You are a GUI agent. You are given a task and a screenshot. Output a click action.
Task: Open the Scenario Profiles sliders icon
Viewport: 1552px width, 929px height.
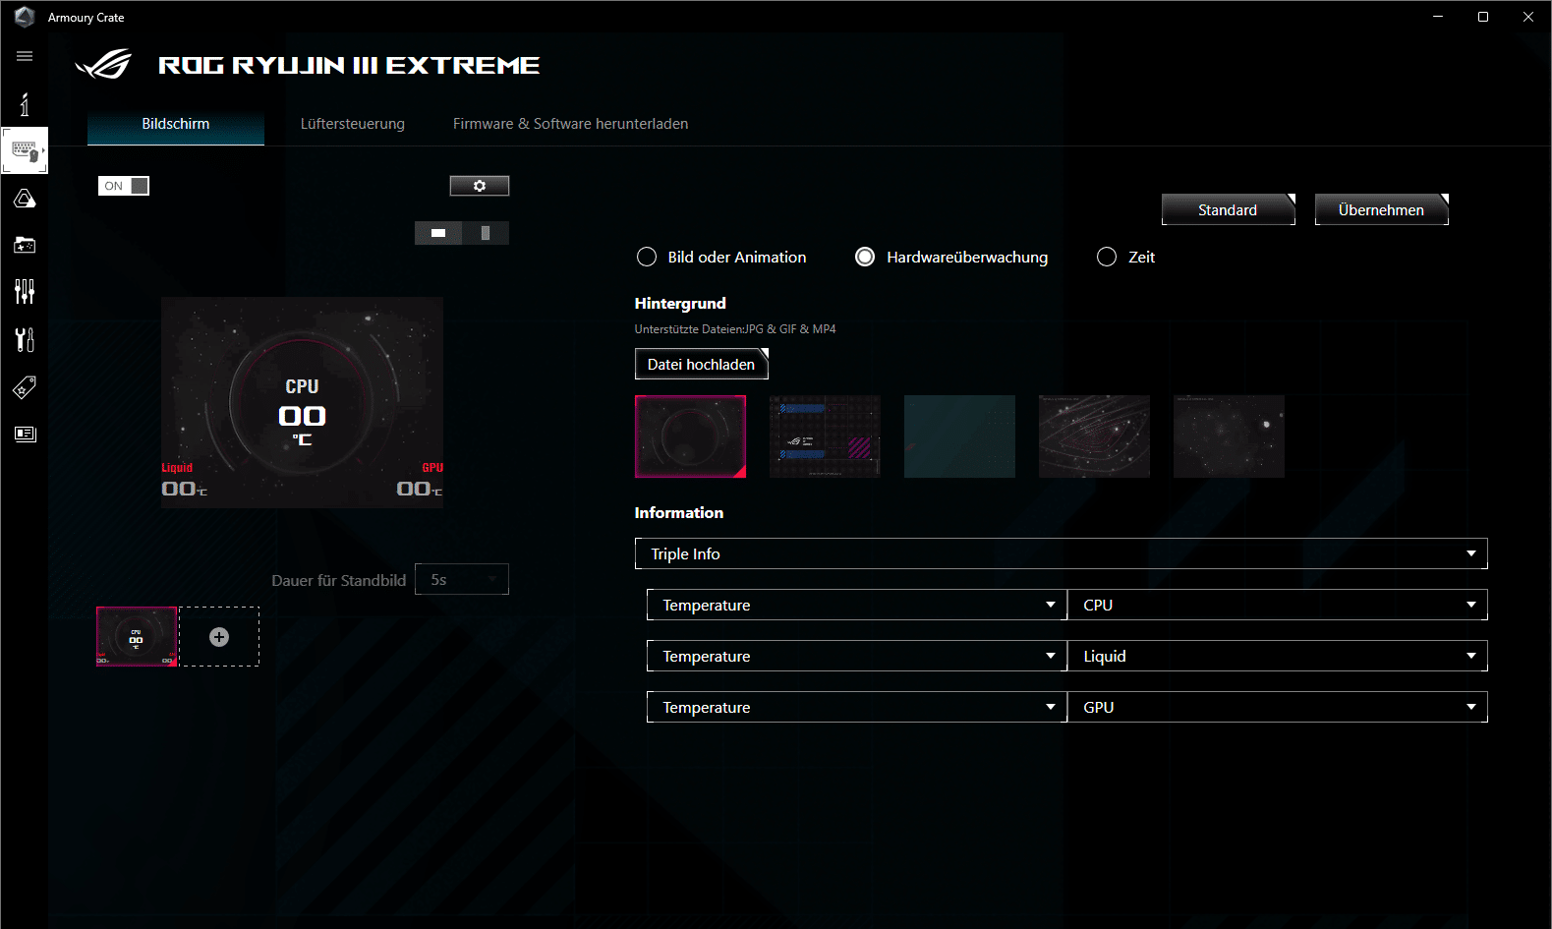(25, 291)
